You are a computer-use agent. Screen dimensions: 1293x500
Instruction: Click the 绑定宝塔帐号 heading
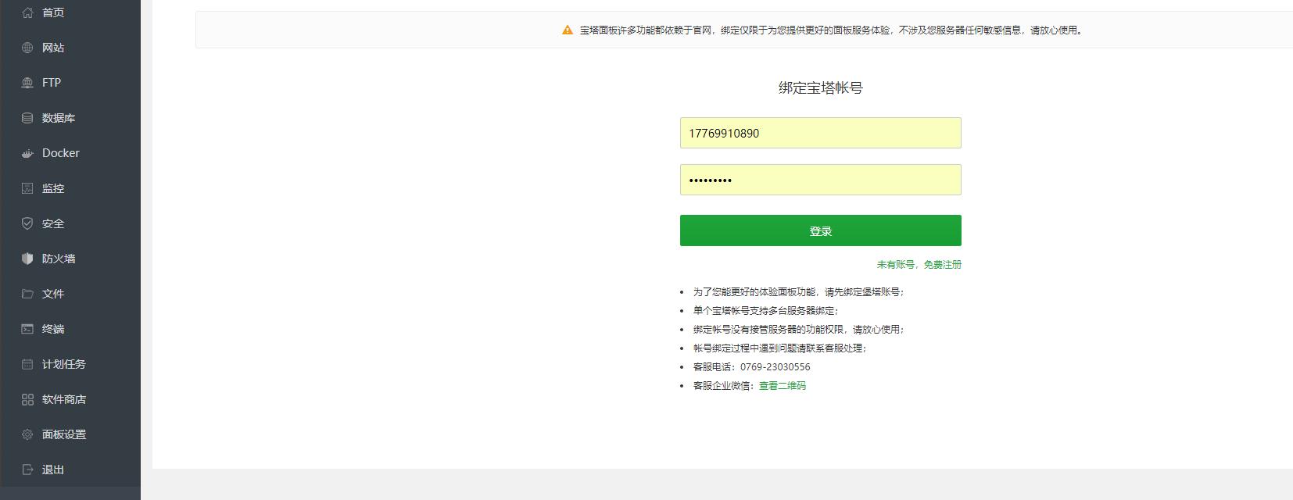pos(821,88)
